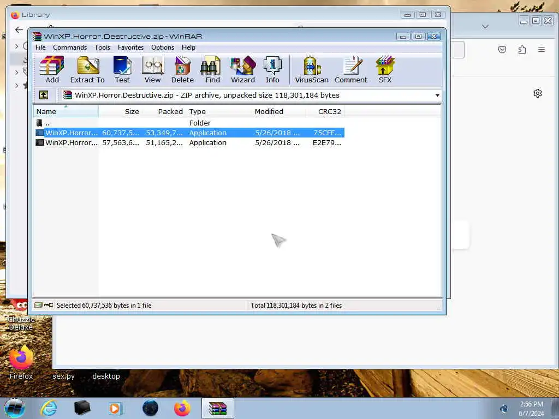Open Firefox tab list chevron

485,27
